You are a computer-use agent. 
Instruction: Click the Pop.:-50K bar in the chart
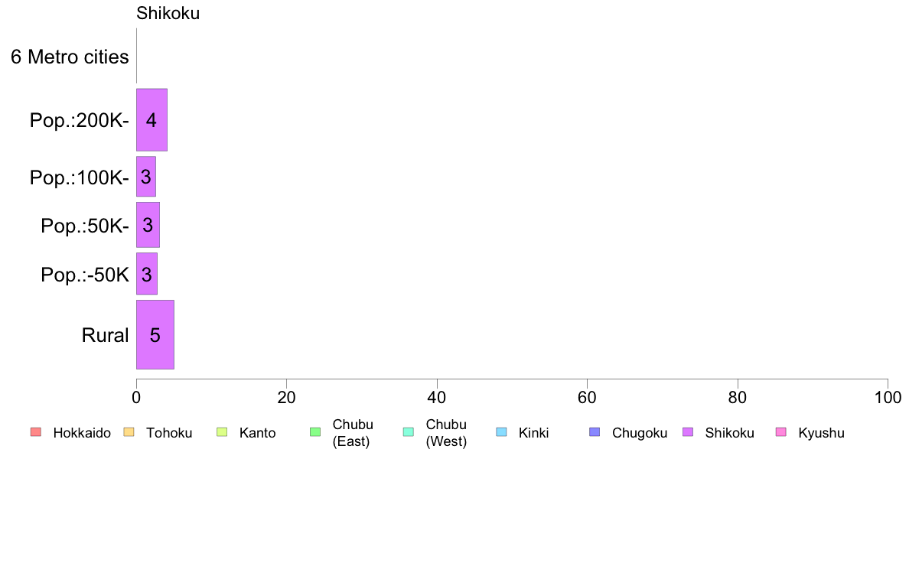pos(146,274)
